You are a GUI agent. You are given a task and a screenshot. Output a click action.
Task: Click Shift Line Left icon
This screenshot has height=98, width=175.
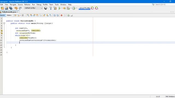click(54, 15)
